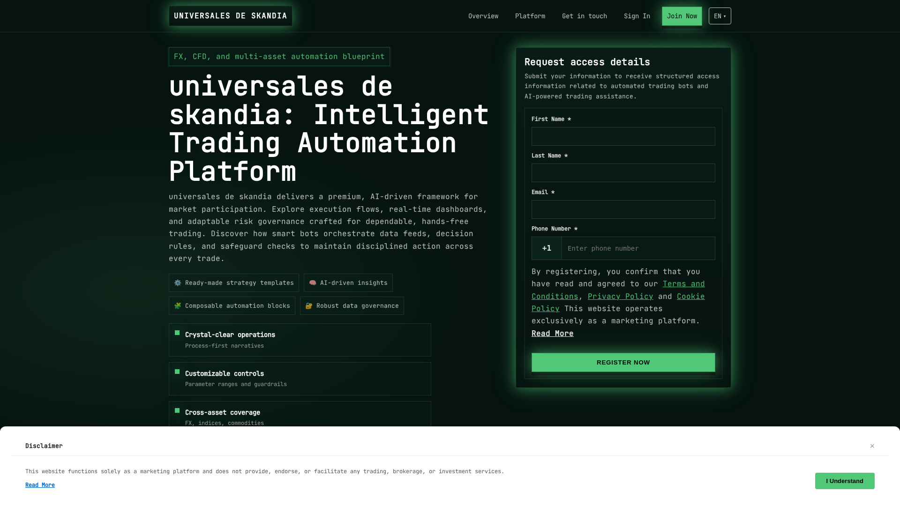The width and height of the screenshot is (900, 506).
Task: Open the Privacy Policy link
Action: pyautogui.click(x=620, y=296)
